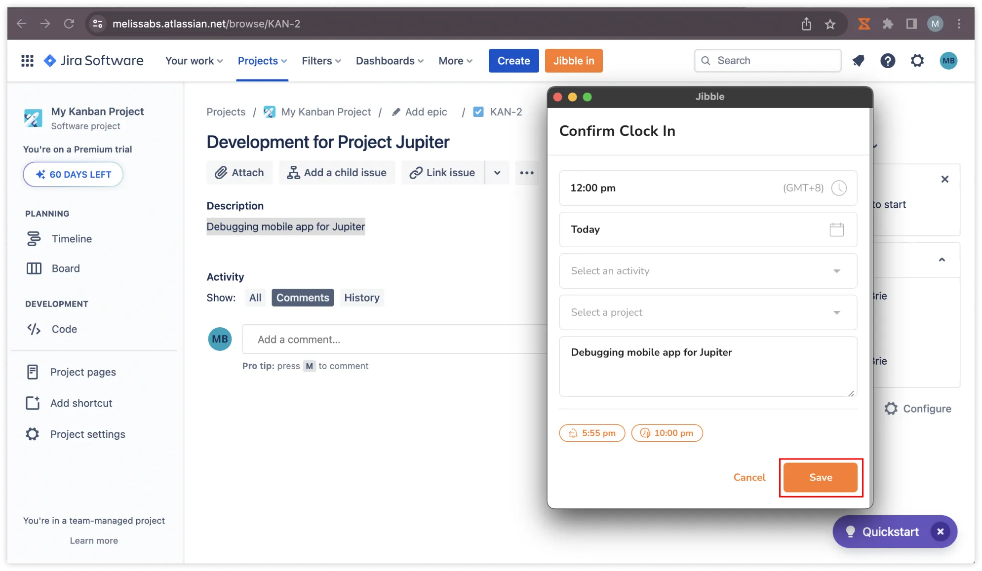Open the Jira app switcher grid
This screenshot has height=571, width=982.
click(x=27, y=61)
